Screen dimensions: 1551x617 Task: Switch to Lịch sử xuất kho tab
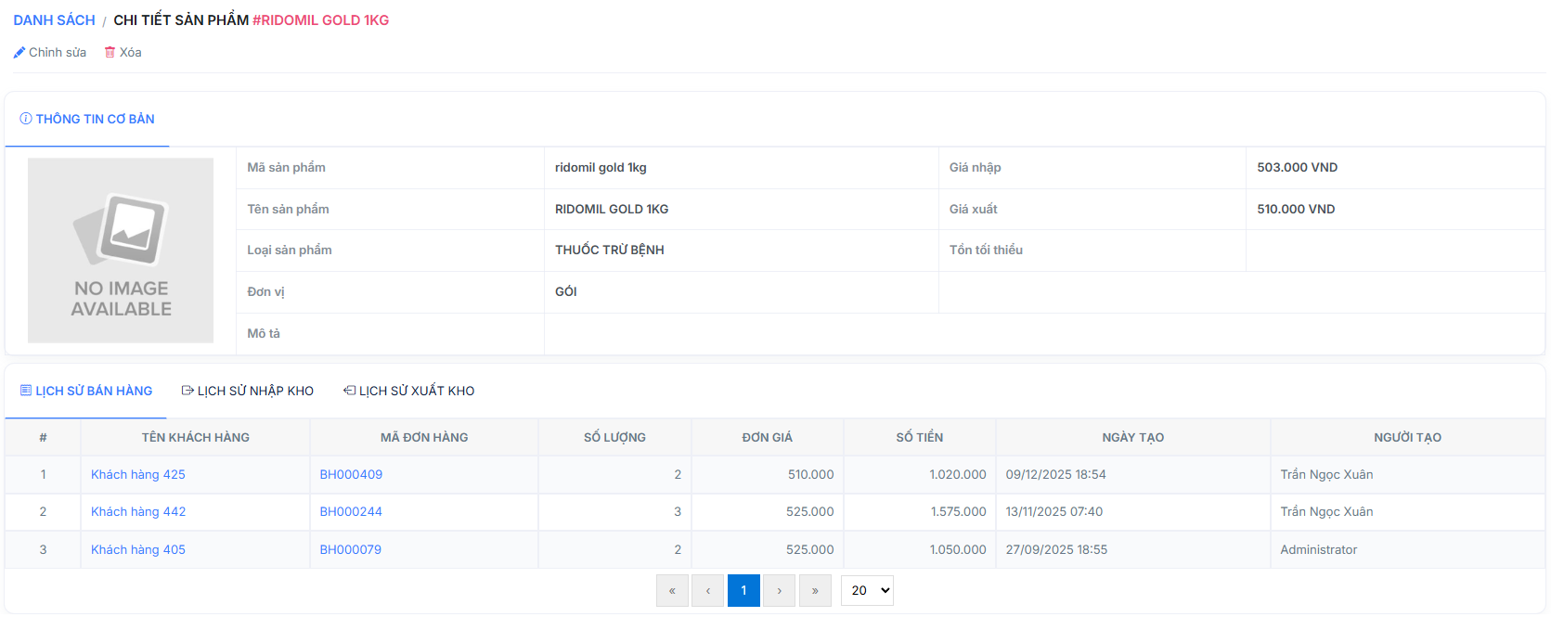pos(409,392)
